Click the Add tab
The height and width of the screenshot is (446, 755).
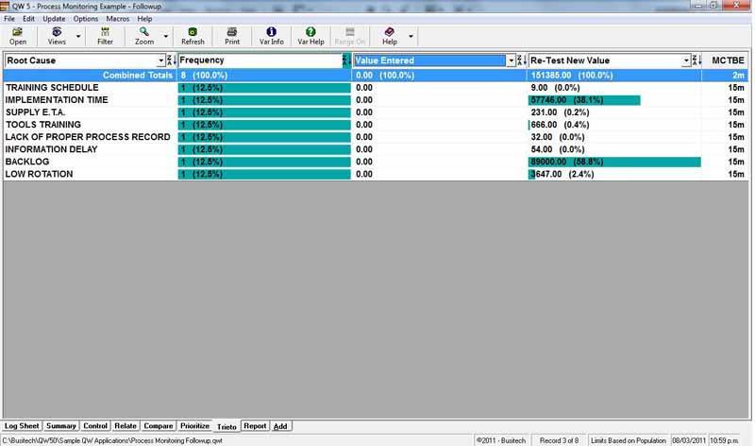click(280, 426)
